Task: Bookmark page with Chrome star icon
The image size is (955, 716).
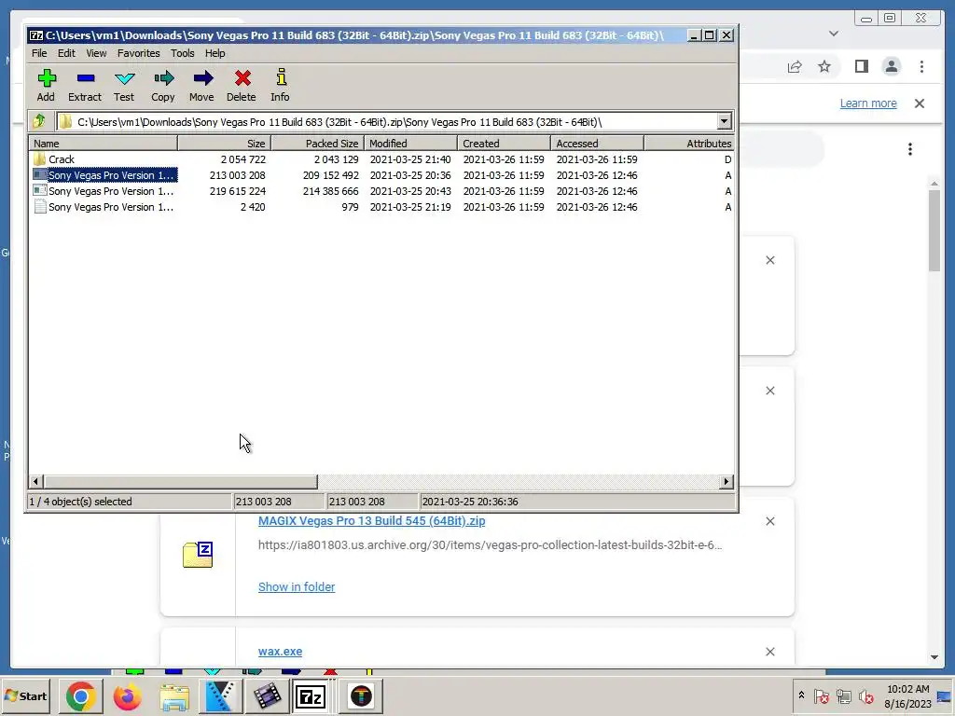Action: tap(824, 66)
